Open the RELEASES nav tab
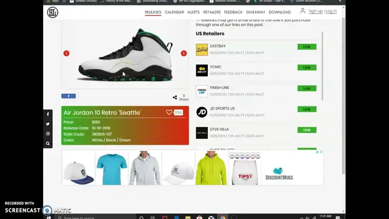 pyautogui.click(x=153, y=12)
